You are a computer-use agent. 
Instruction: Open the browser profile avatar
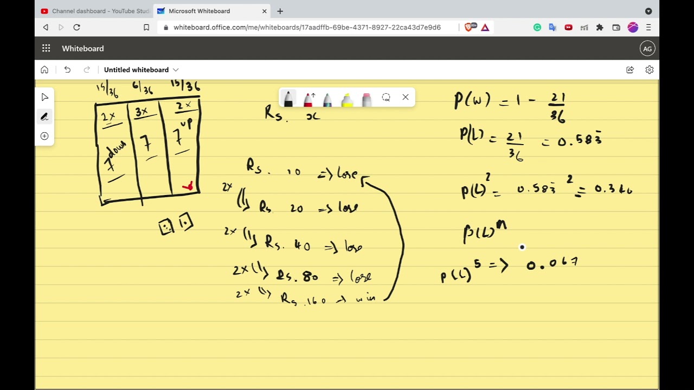633,27
